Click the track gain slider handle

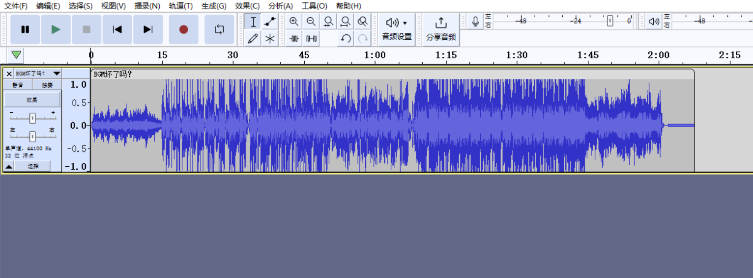coord(32,118)
